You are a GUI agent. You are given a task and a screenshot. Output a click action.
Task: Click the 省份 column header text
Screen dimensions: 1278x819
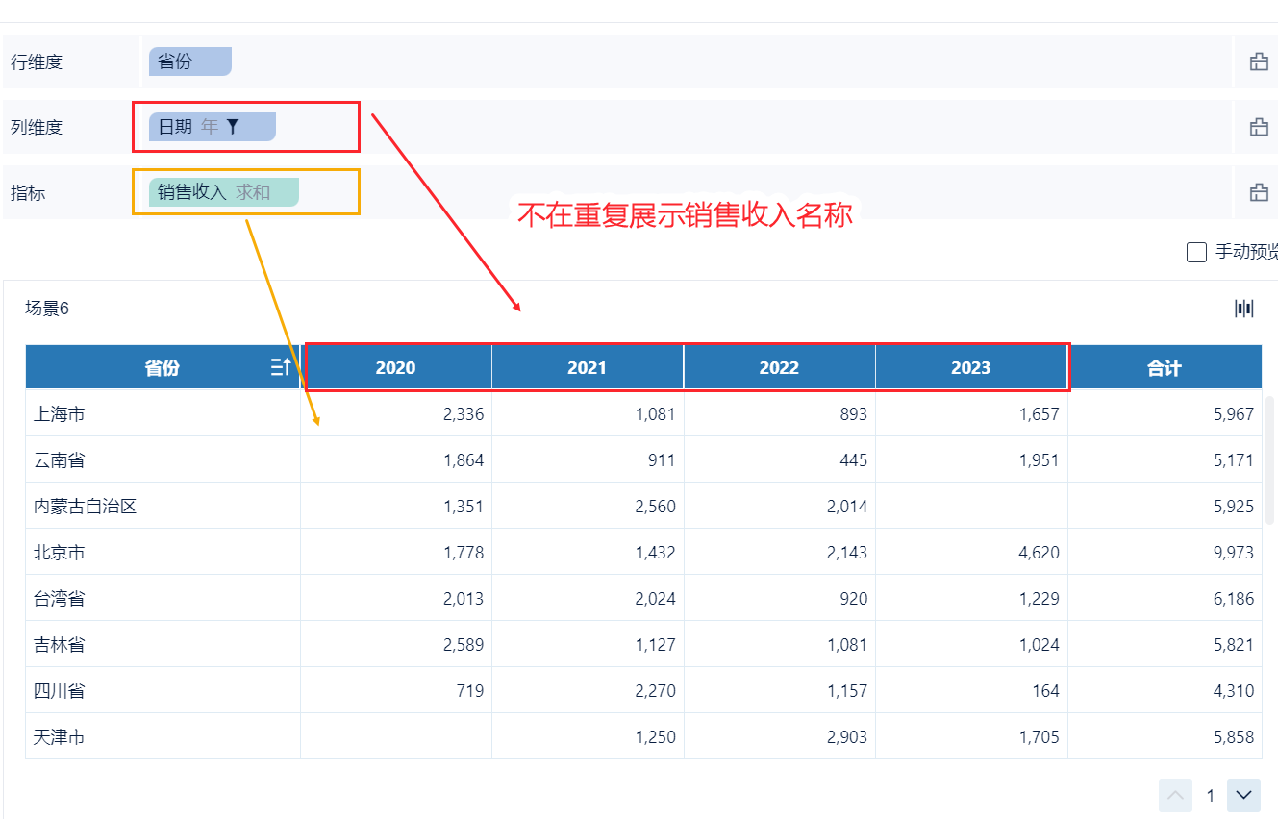pyautogui.click(x=163, y=367)
